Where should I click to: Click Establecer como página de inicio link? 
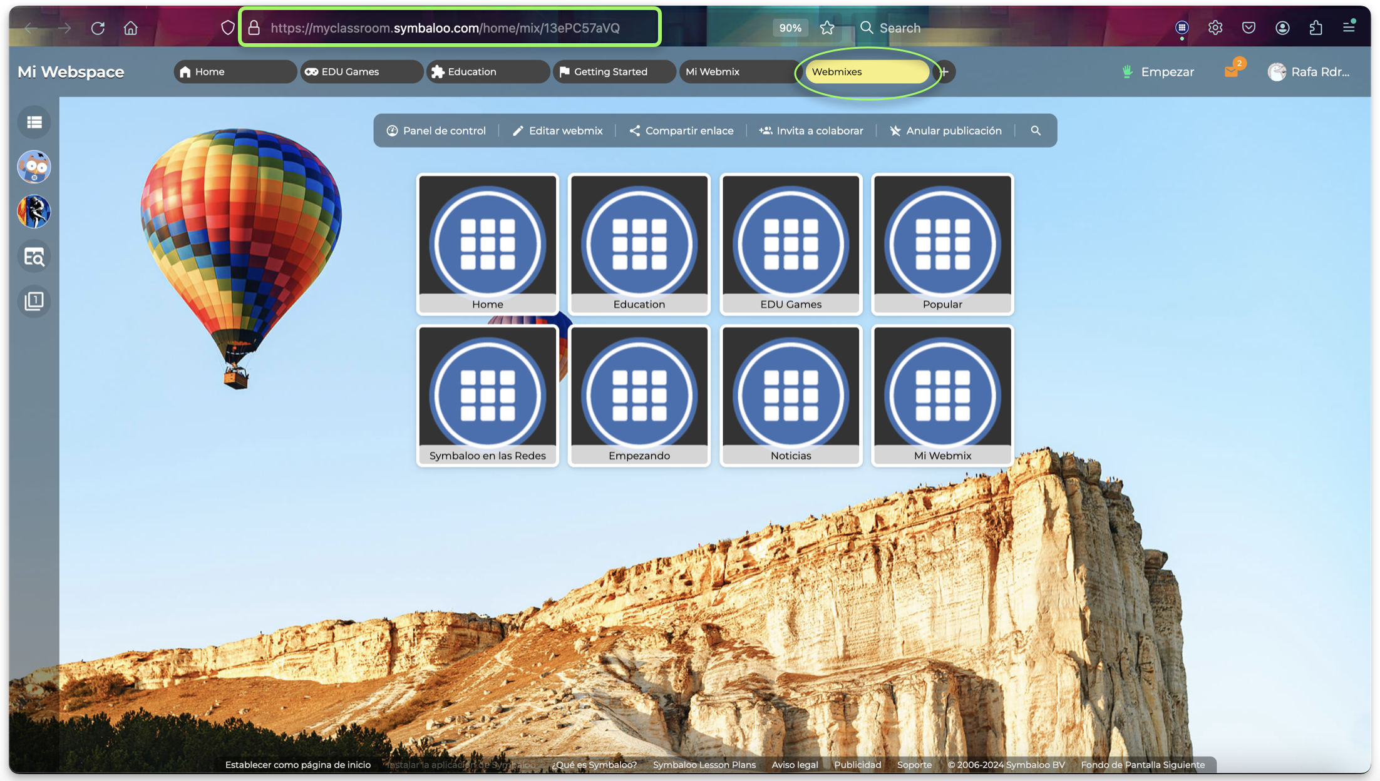tap(297, 764)
